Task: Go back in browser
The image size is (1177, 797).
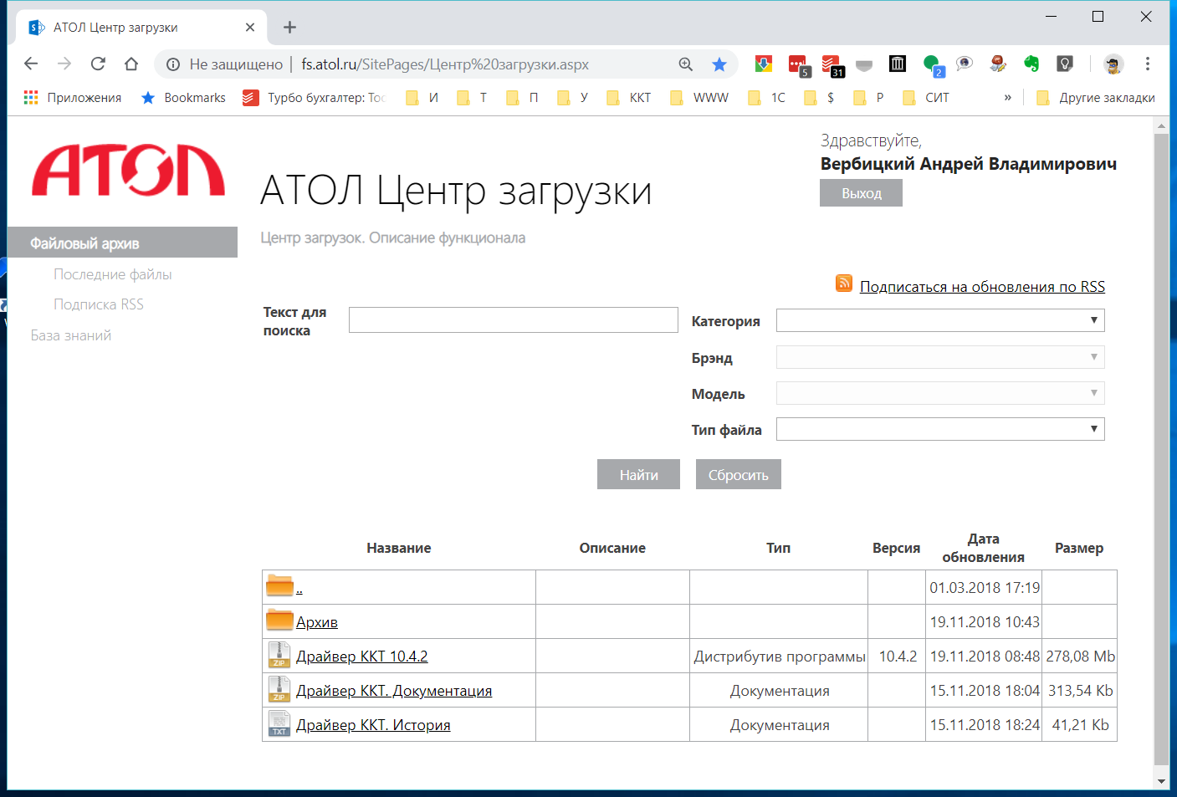Action: 31,64
